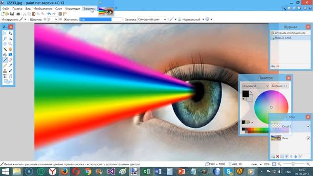Screen dimensions: 313x176
Task: Open the Правка menu
Action: [x=17, y=9]
